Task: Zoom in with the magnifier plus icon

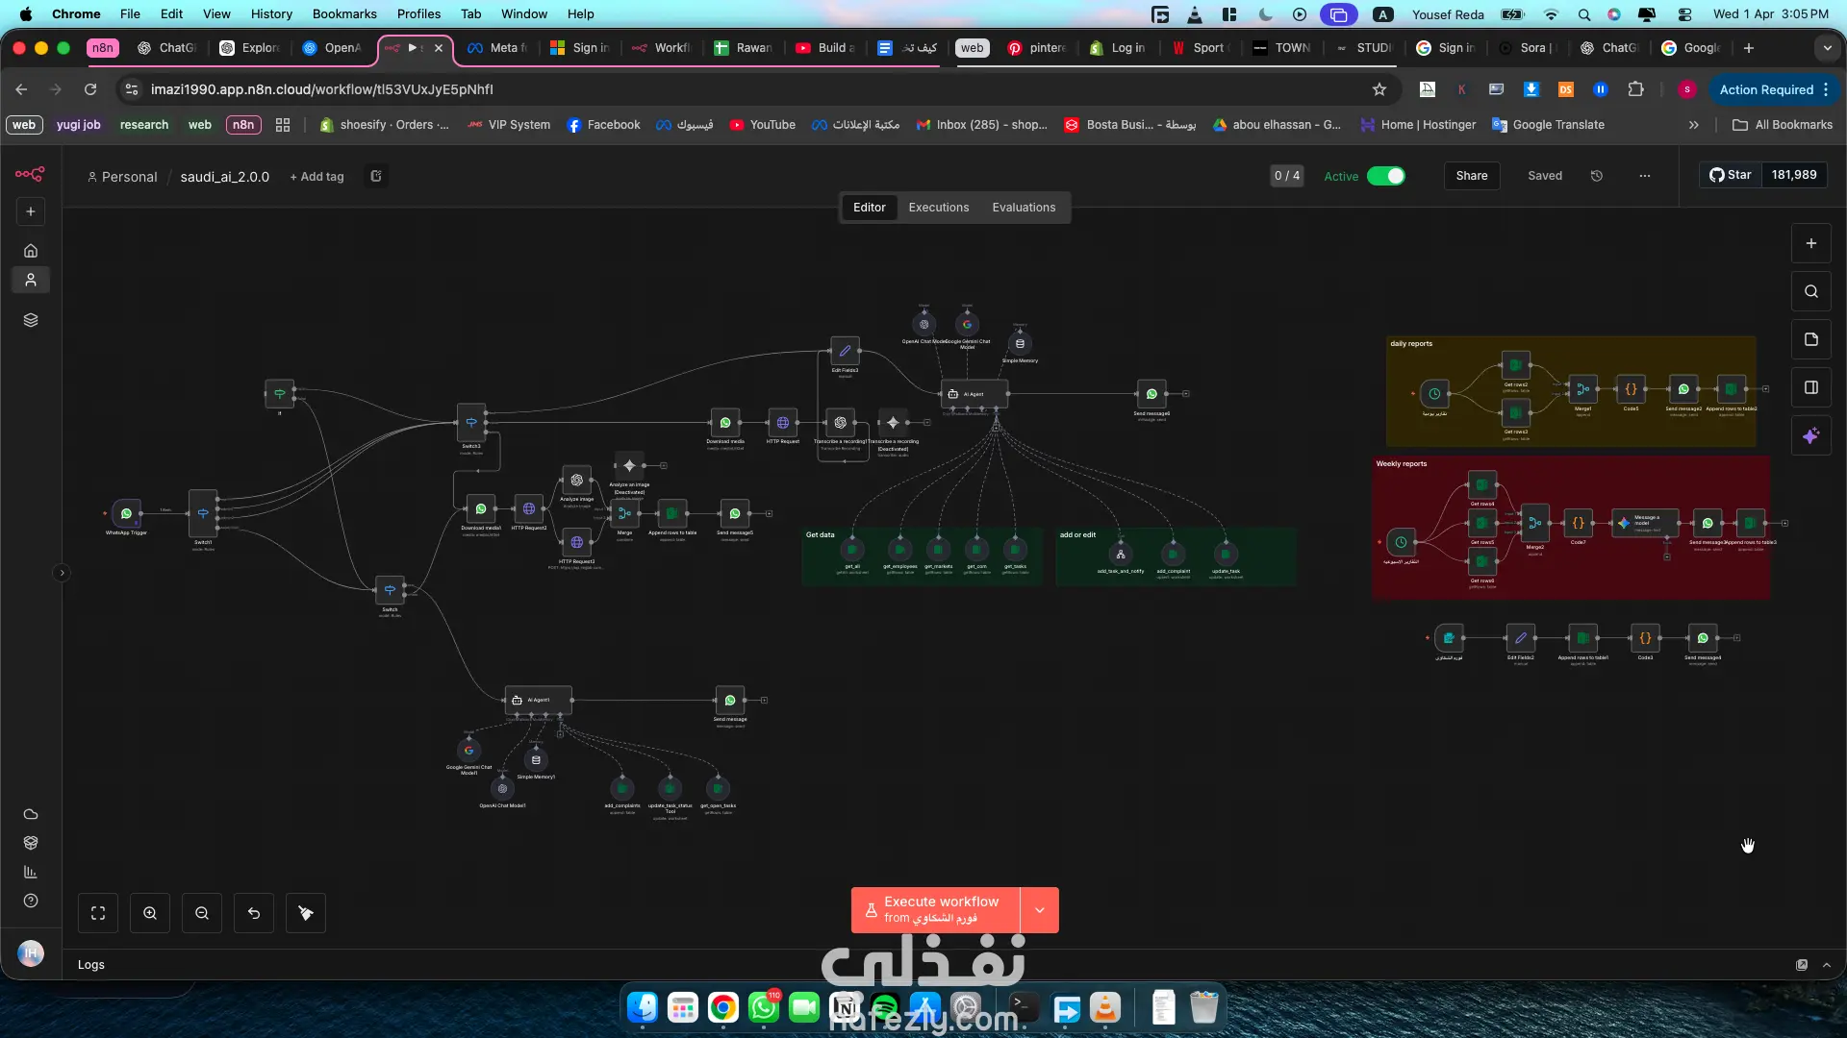Action: point(150,913)
